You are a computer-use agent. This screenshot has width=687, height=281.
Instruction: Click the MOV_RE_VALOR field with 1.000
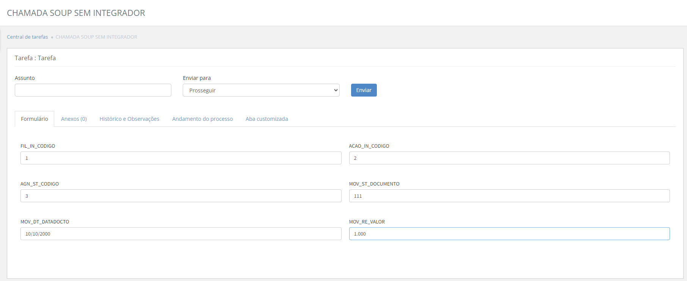point(509,234)
